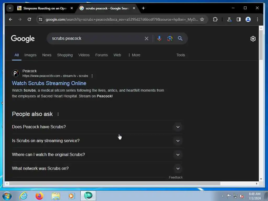Open more options for Peacock result
Screen dimensions: 268x201
(x=92, y=76)
